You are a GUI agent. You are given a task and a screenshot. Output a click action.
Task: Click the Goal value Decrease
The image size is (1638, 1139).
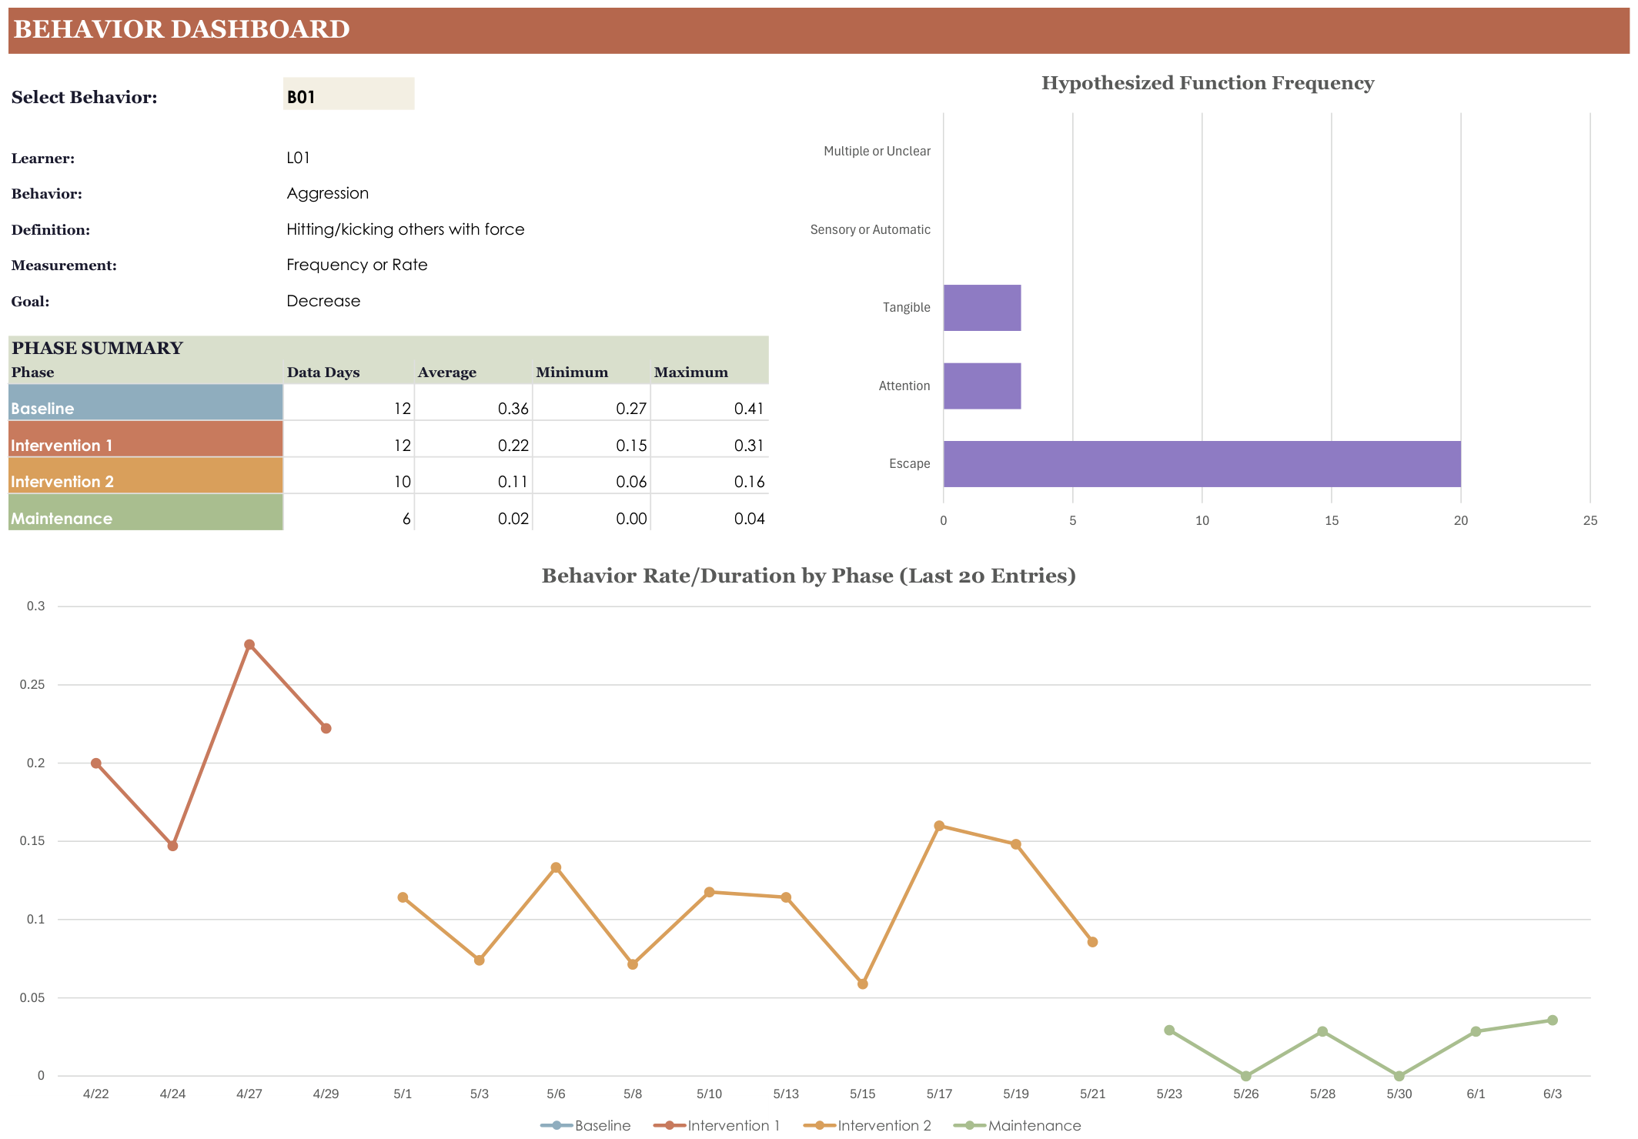coord(323,301)
